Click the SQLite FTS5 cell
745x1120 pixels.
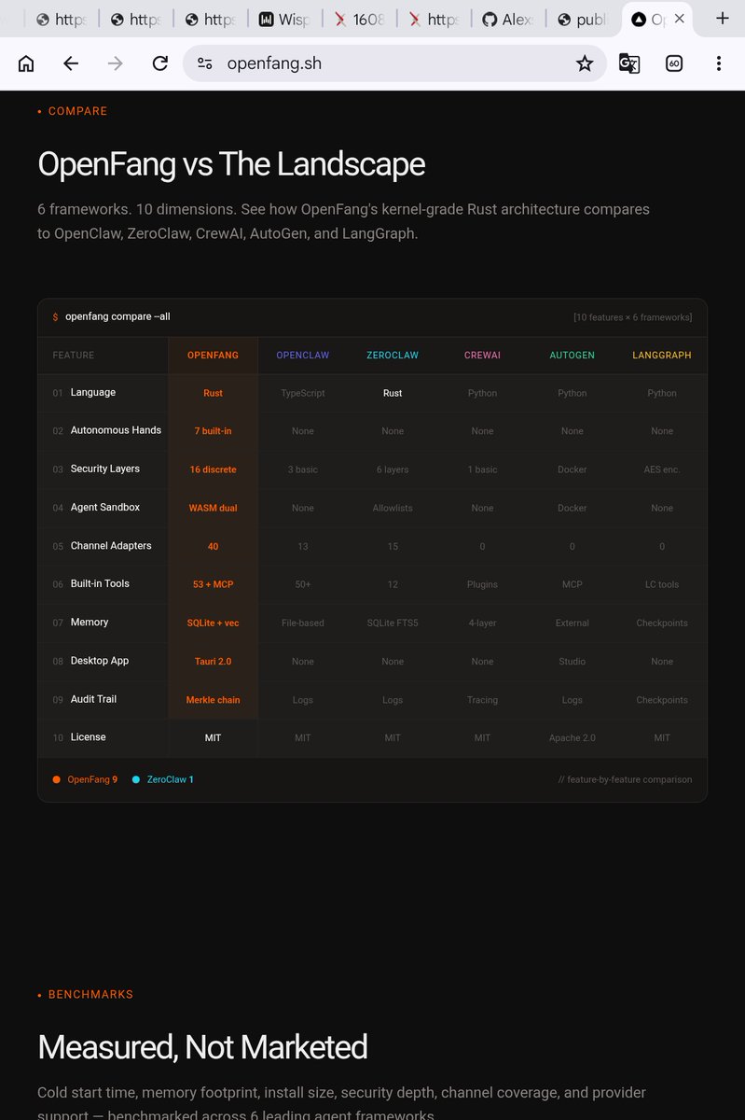393,623
